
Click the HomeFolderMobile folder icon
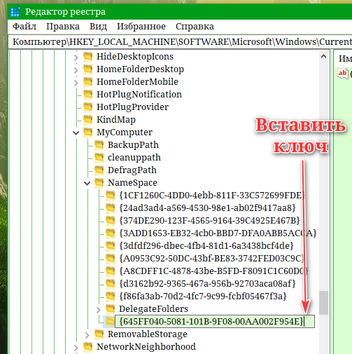[88, 82]
